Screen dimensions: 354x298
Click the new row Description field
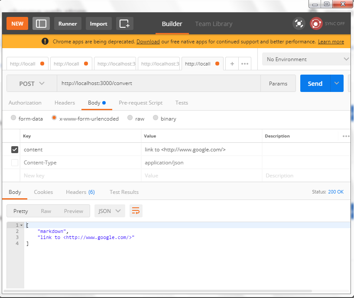click(306, 176)
